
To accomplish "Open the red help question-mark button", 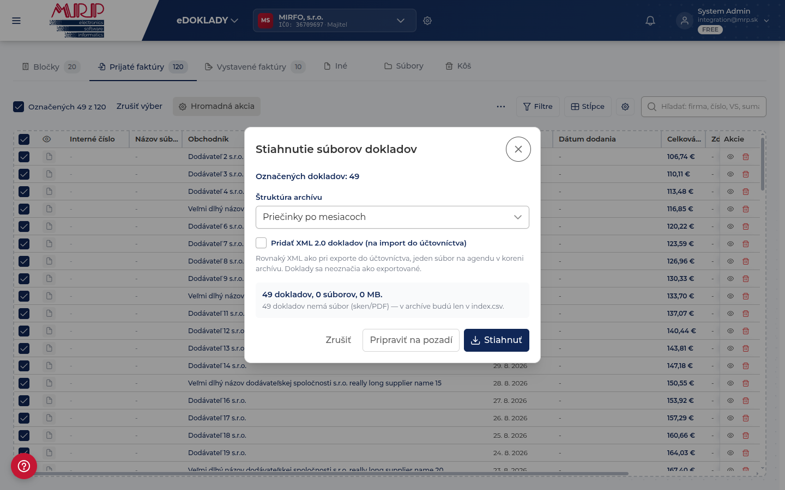I will click(x=24, y=466).
